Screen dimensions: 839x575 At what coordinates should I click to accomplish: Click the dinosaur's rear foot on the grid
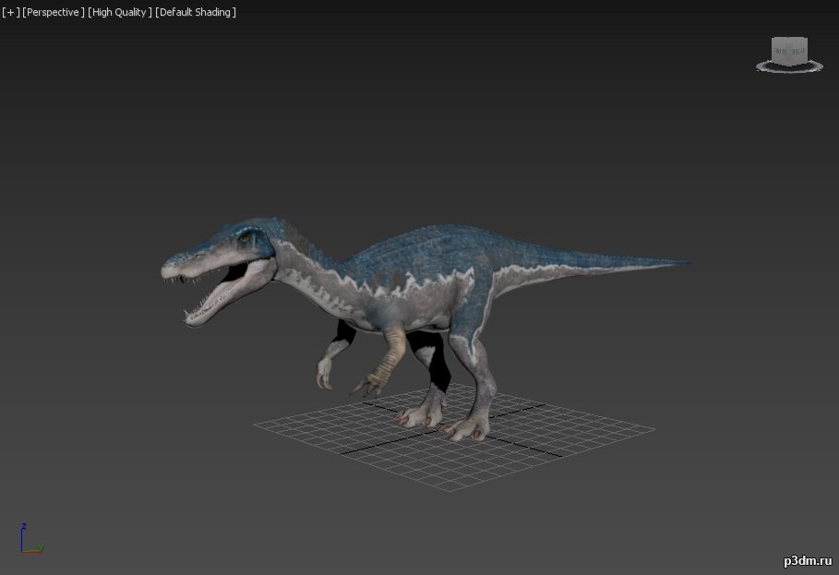(467, 428)
